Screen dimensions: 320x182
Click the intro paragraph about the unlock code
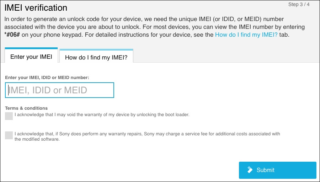tap(155, 27)
